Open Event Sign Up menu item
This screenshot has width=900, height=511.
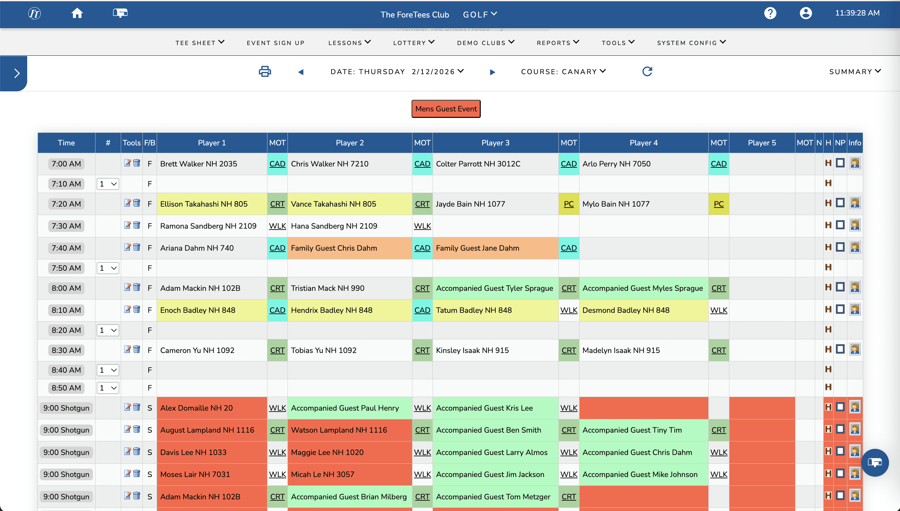[276, 43]
